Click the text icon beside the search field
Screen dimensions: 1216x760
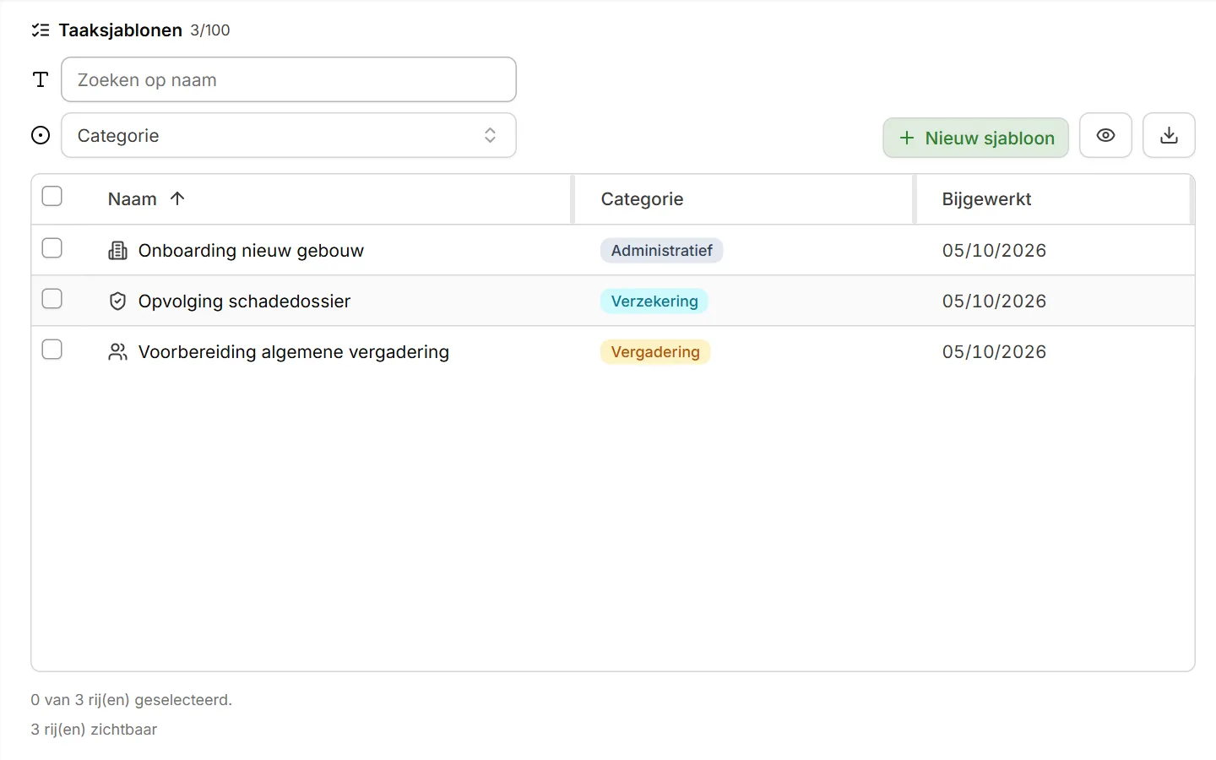pyautogui.click(x=41, y=79)
